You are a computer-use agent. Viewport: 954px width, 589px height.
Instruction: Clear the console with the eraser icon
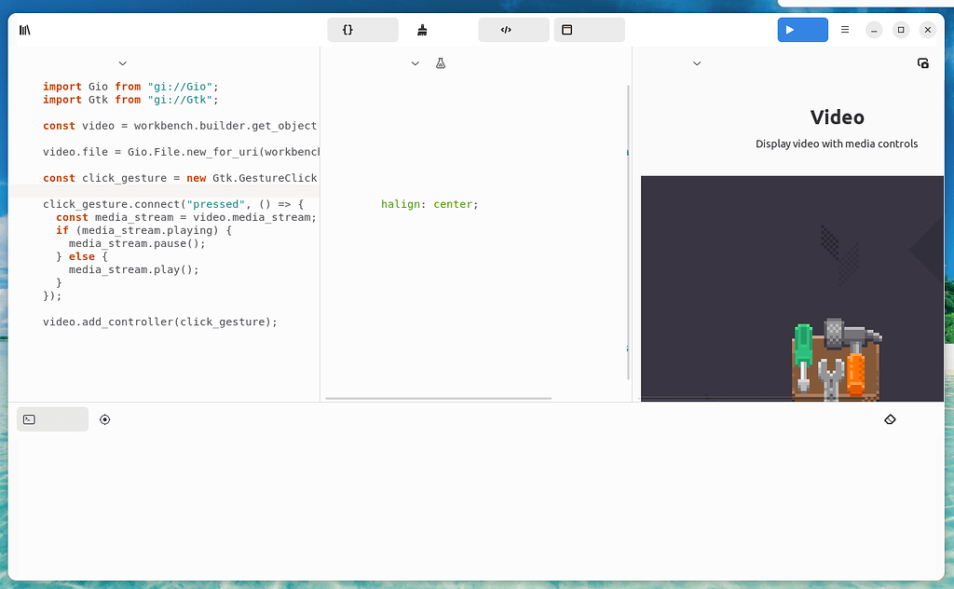pyautogui.click(x=889, y=419)
